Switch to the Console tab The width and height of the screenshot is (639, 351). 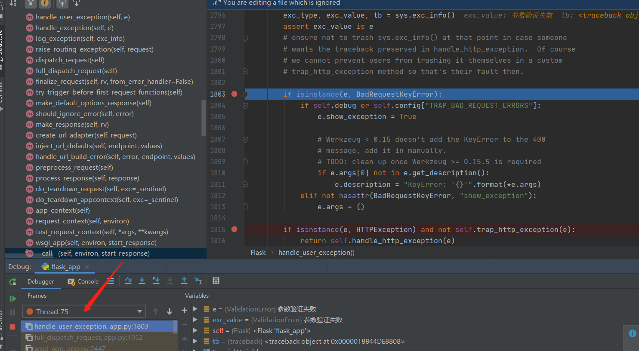(83, 281)
